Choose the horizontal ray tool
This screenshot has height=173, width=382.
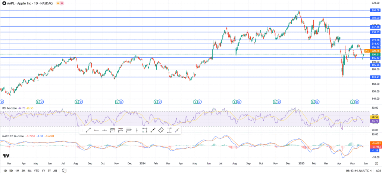click(x=96, y=130)
